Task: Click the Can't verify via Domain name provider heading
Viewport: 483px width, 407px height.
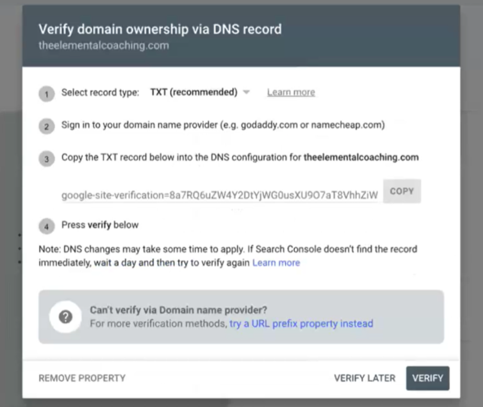Action: [178, 309]
